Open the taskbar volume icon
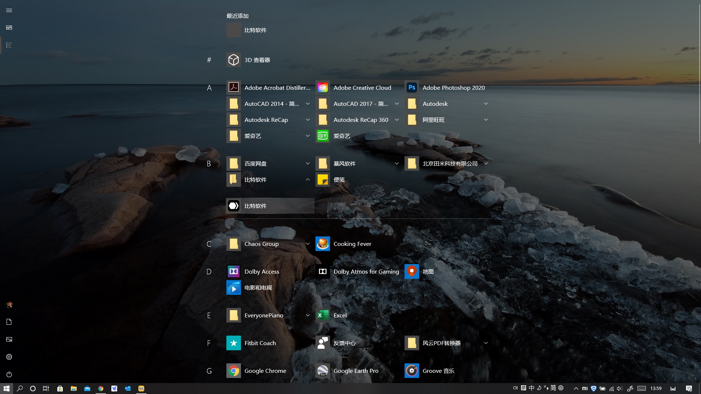The width and height of the screenshot is (701, 394). click(x=620, y=389)
